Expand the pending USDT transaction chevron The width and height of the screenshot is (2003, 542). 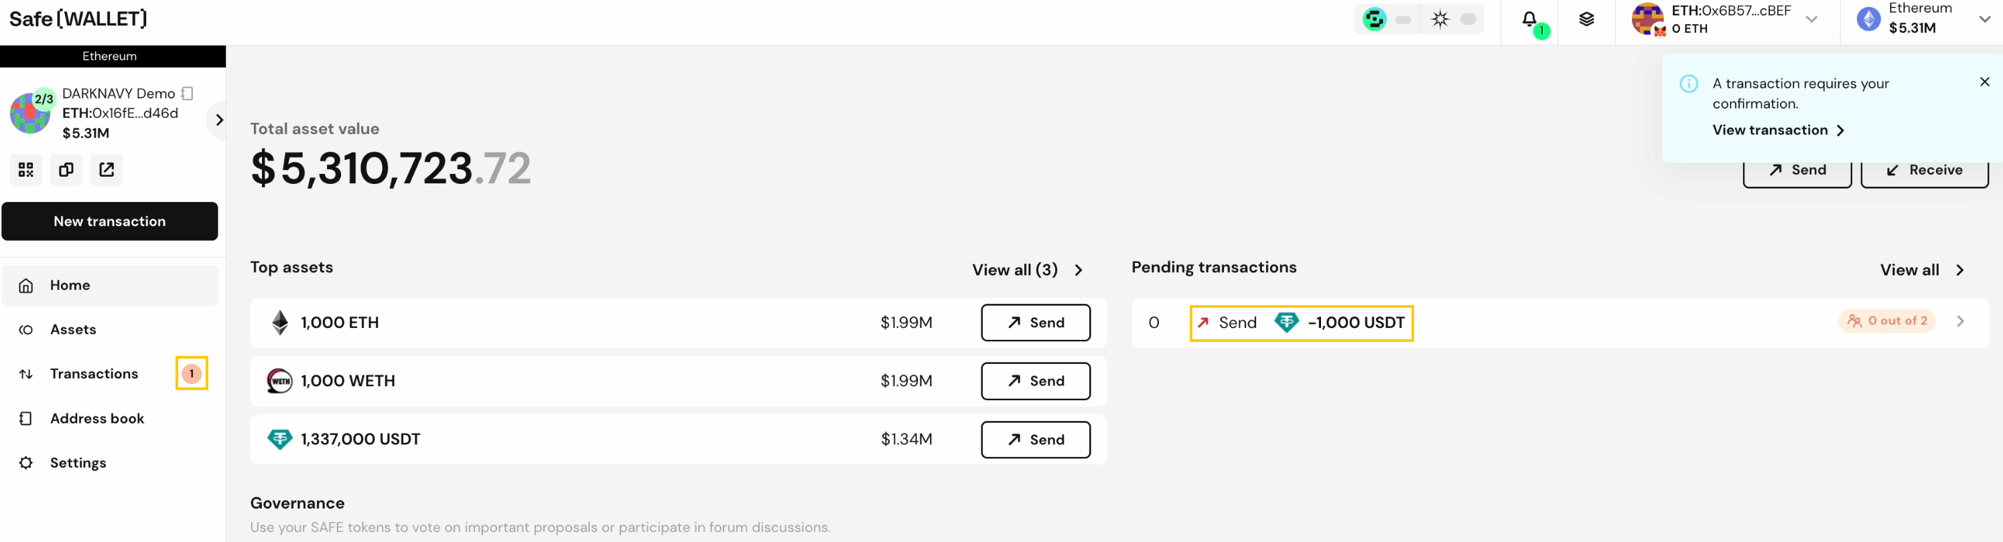[1960, 321]
